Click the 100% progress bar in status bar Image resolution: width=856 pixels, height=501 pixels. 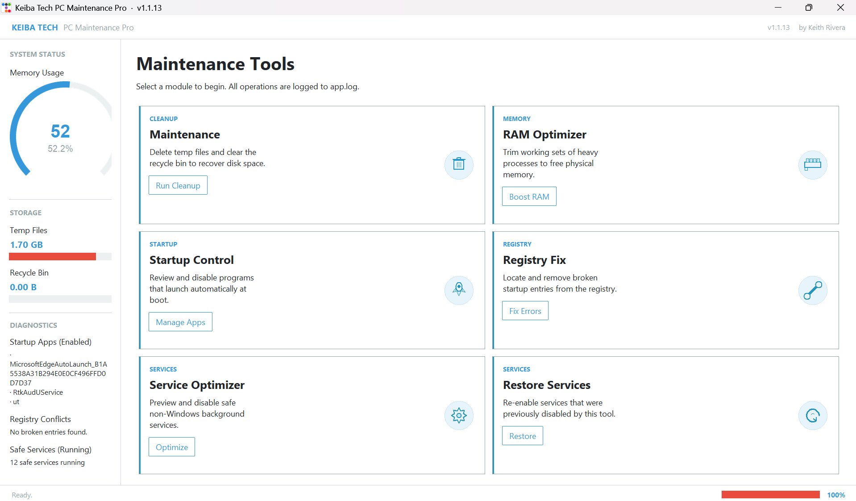pyautogui.click(x=770, y=494)
